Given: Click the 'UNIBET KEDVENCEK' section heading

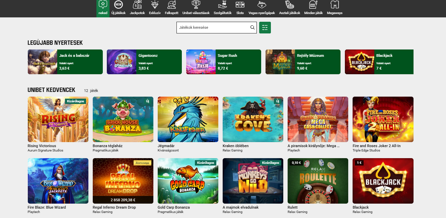Looking at the screenshot, I should (52, 90).
